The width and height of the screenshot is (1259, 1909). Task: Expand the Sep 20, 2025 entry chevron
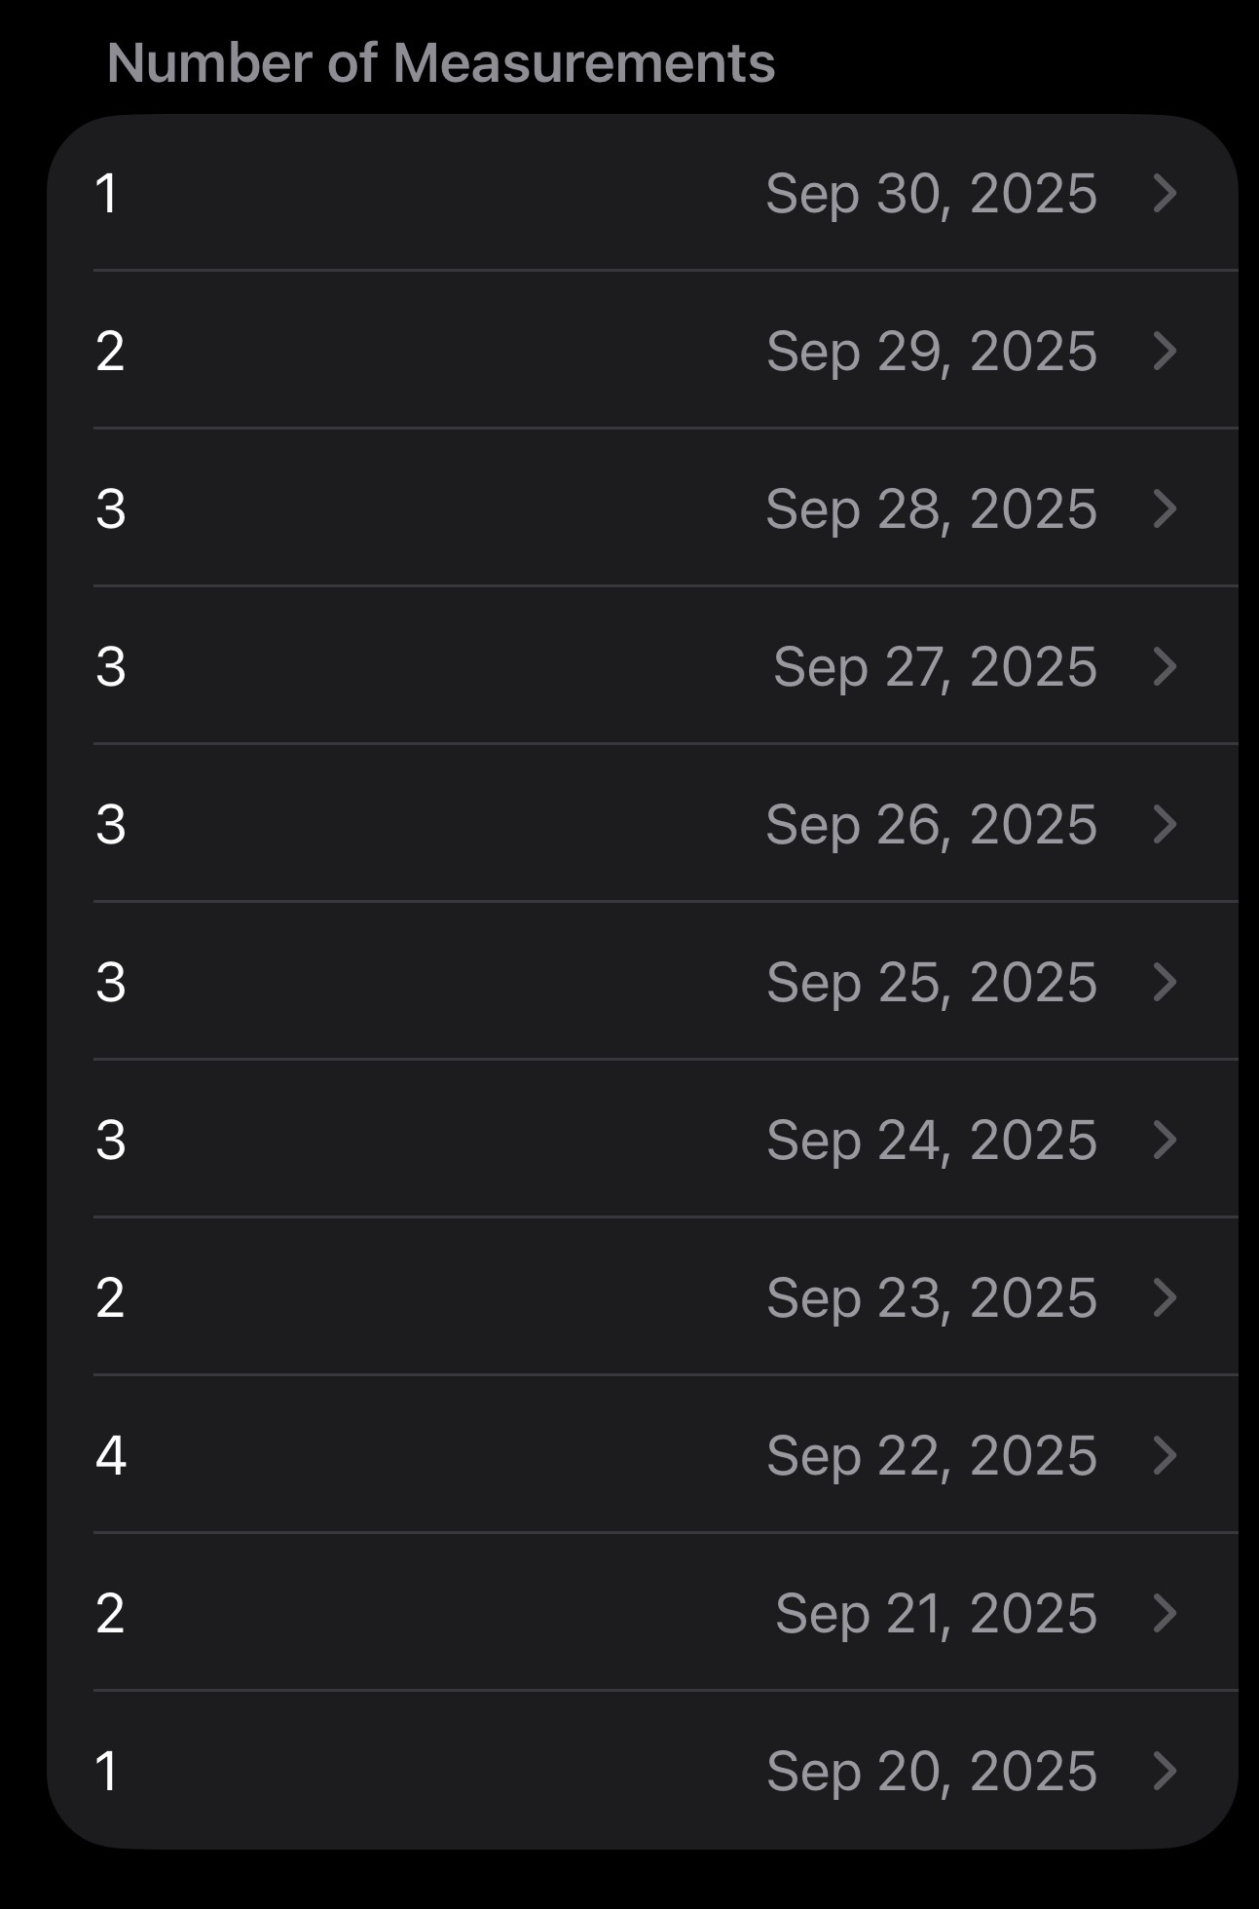[x=1165, y=1771]
